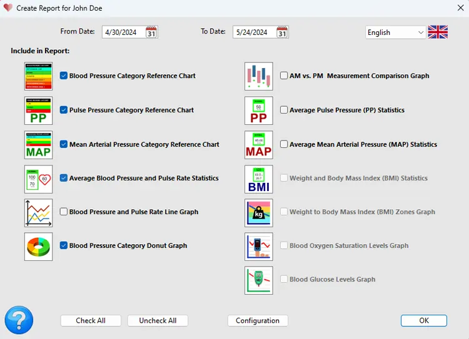469x339 pixels.
Task: Click the Blood Pressure Category Reference Chart icon
Action: click(38, 76)
